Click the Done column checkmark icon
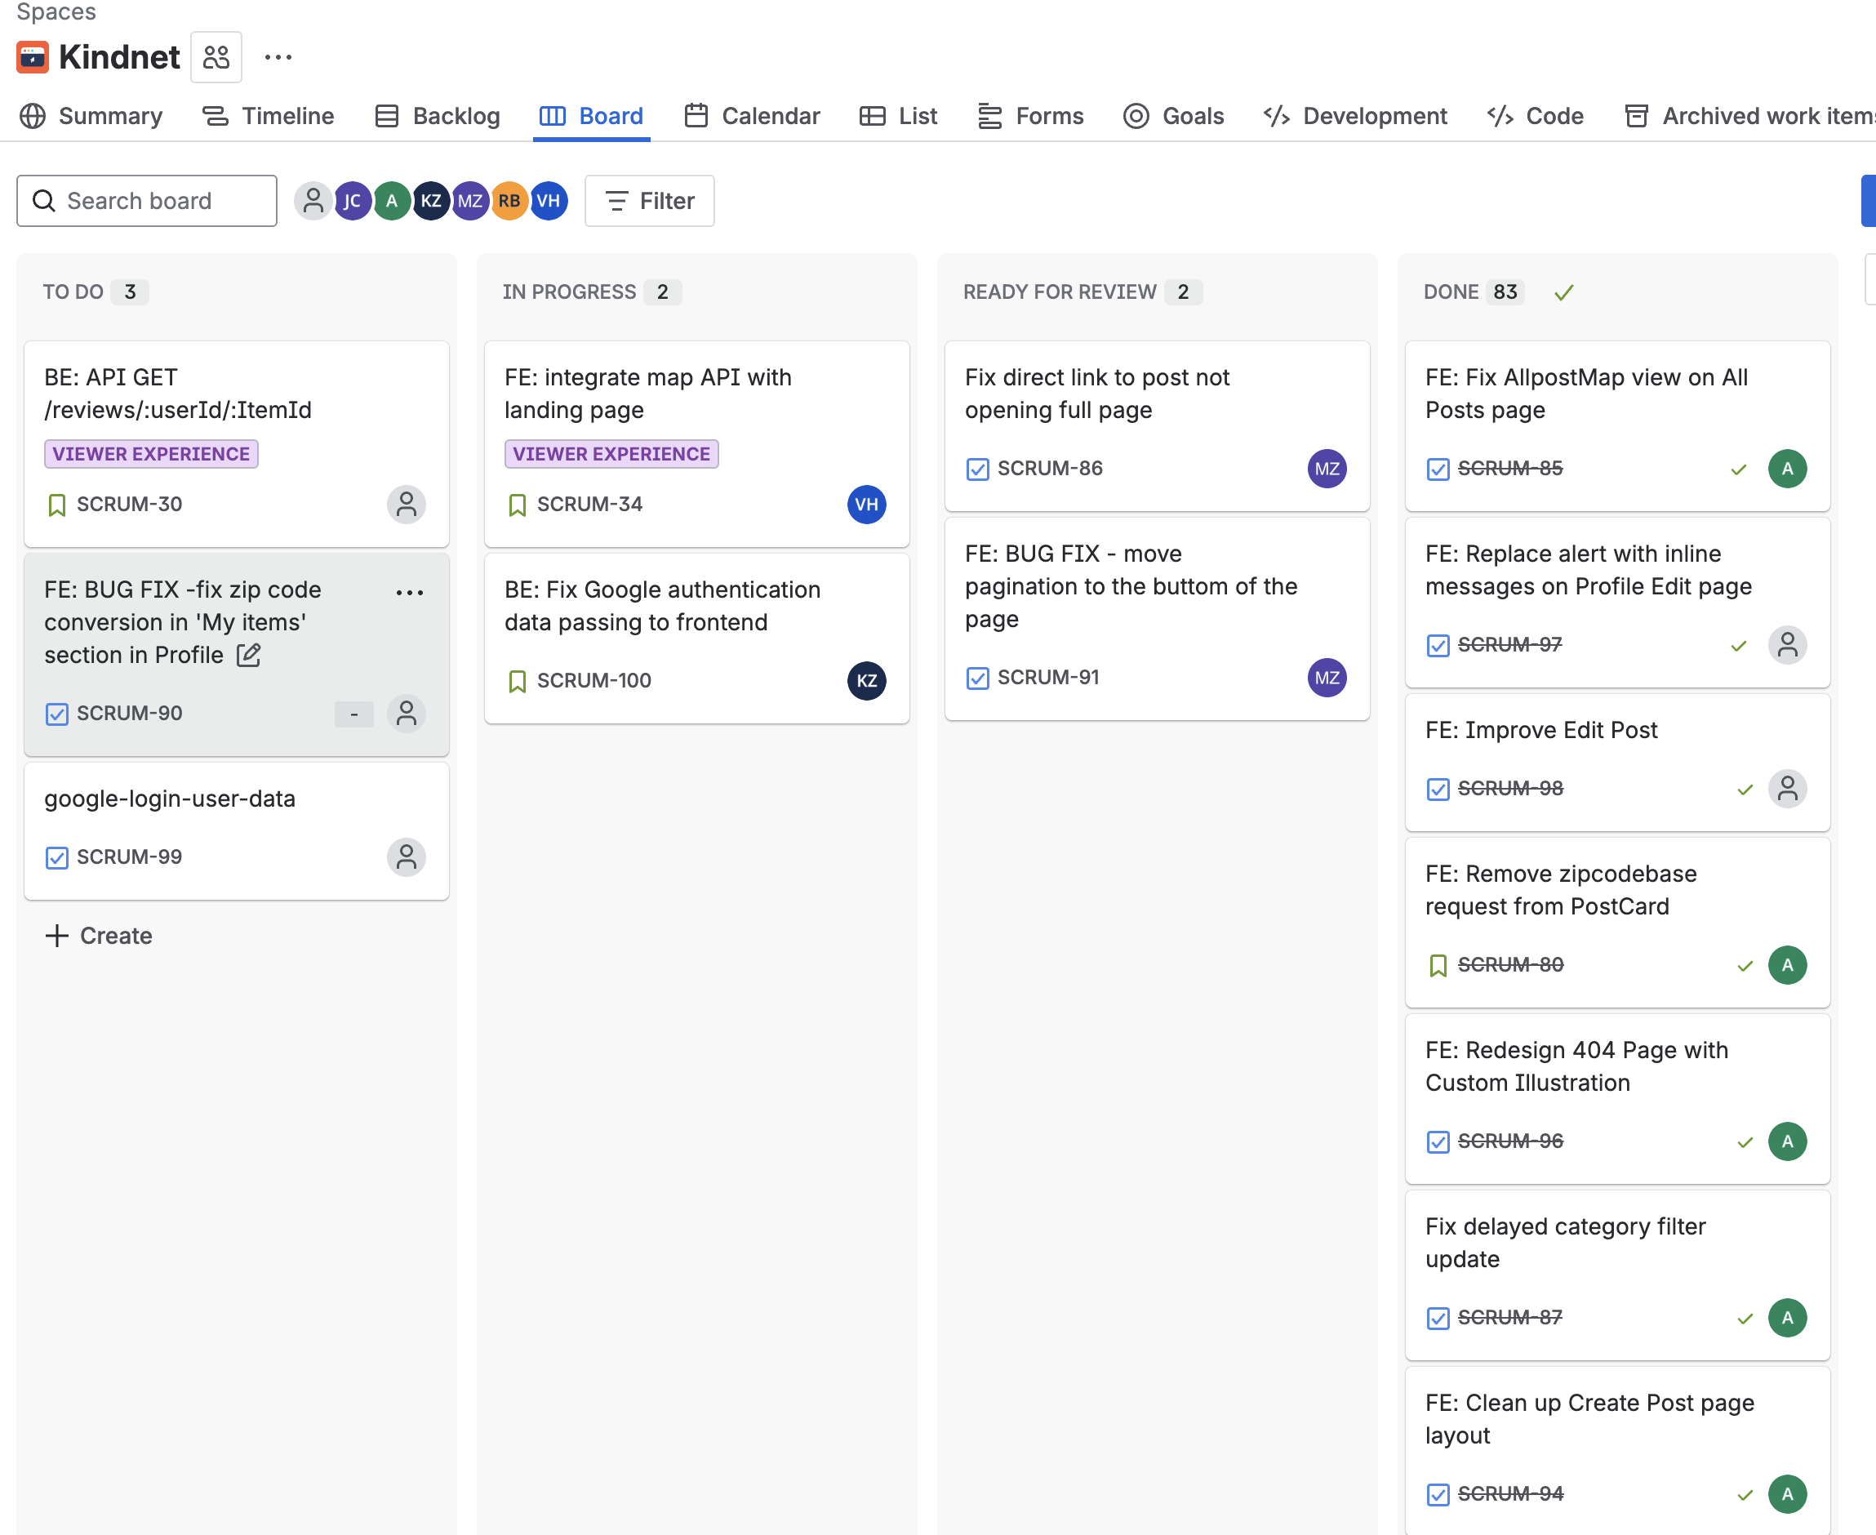Screen dimensions: 1876x1535 1563,291
